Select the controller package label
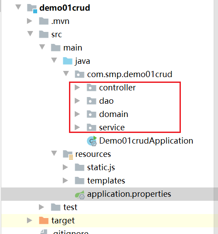The image size is (218, 234). [x=118, y=88]
